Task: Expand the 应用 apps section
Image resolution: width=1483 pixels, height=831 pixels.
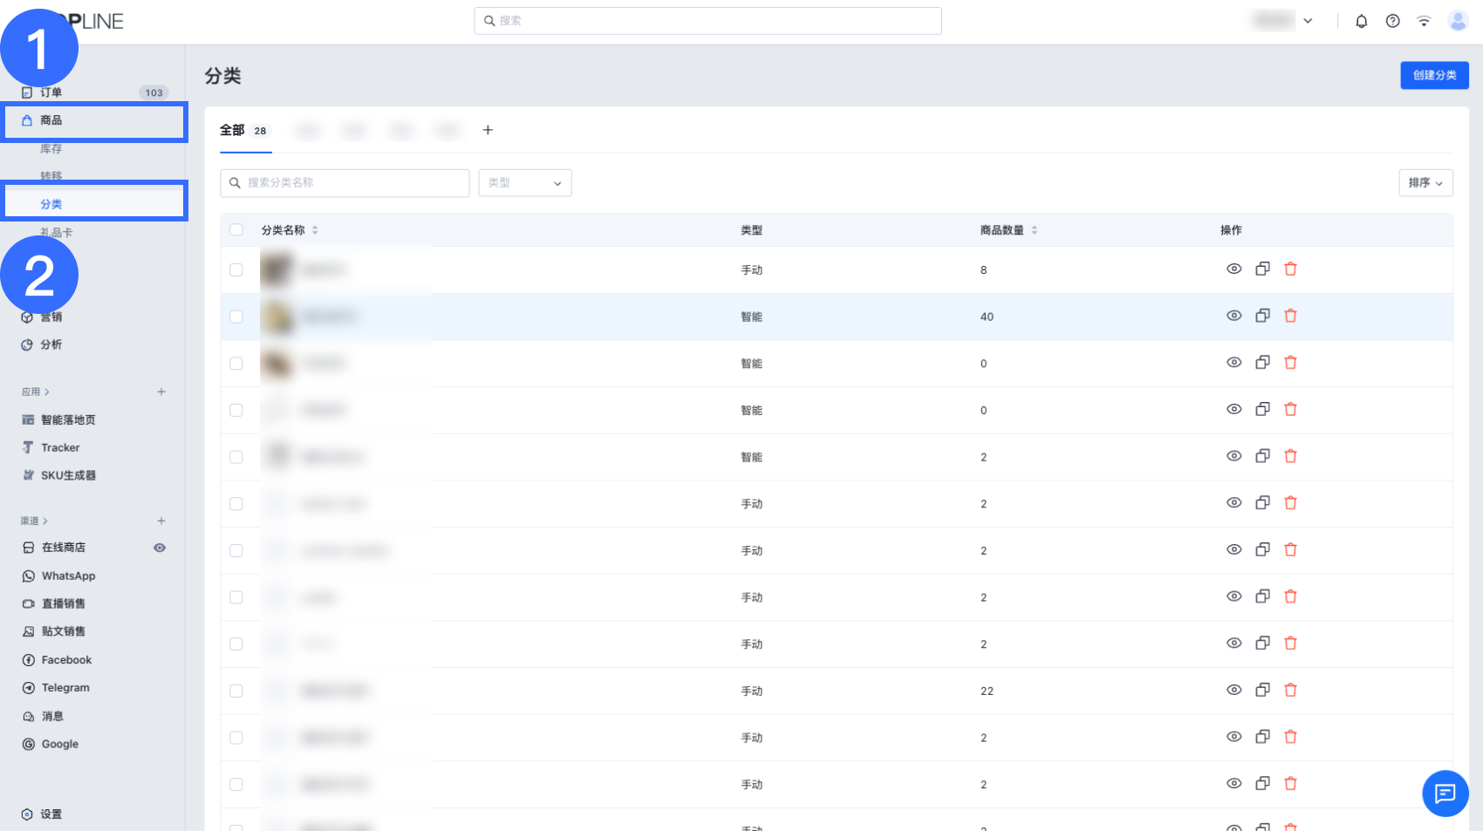Action: pyautogui.click(x=35, y=392)
